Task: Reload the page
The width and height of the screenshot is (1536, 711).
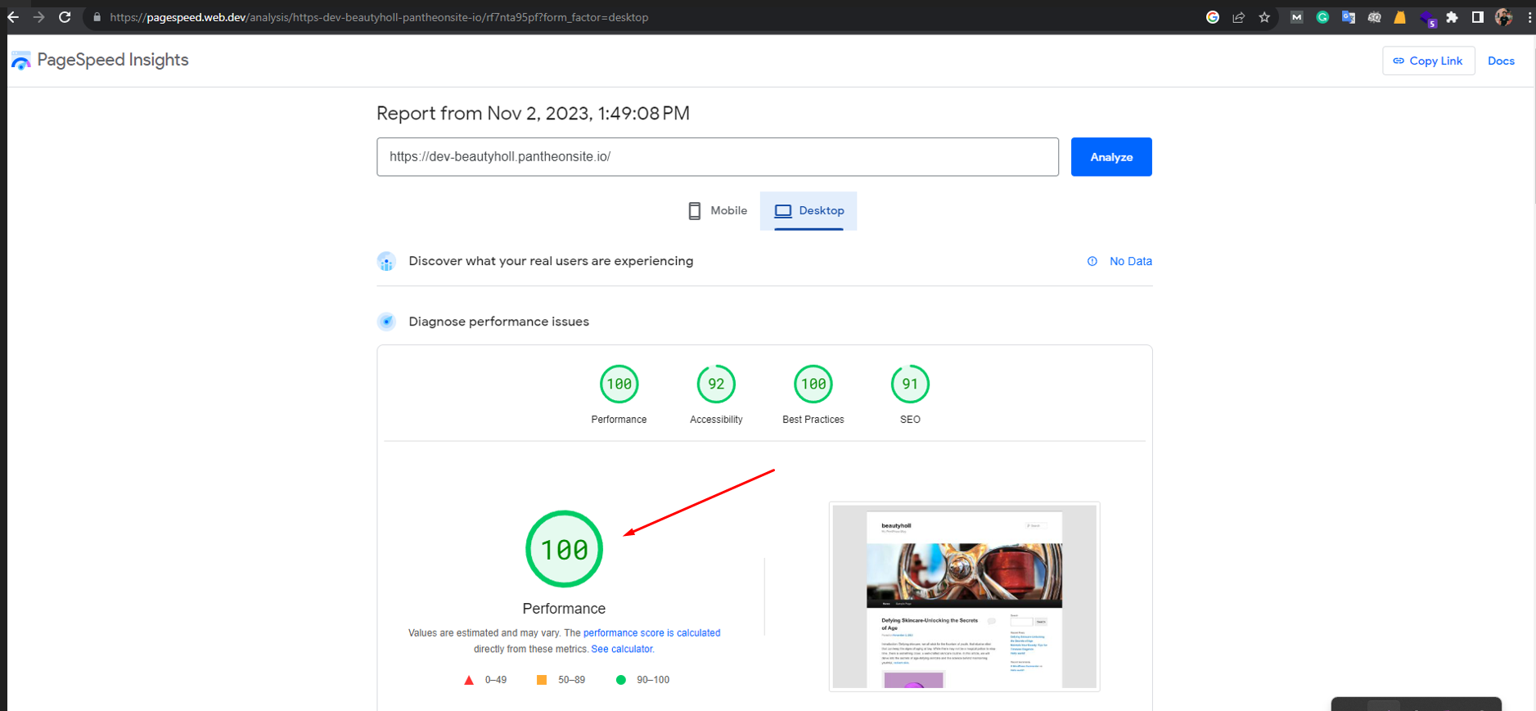Action: (x=65, y=17)
